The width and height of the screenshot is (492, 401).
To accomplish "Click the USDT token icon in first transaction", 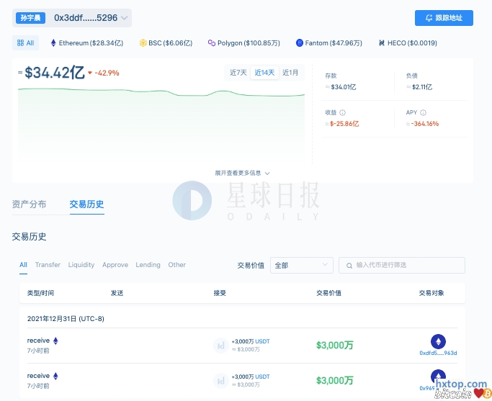I will [220, 345].
